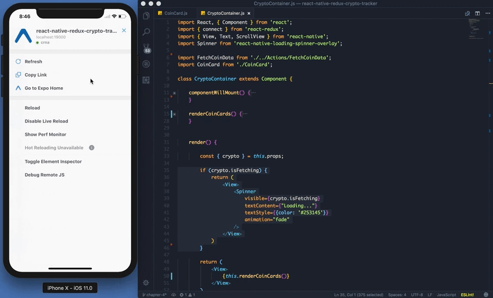The width and height of the screenshot is (493, 298).
Task: Open Source Control view with 53 badge
Action: click(x=146, y=49)
